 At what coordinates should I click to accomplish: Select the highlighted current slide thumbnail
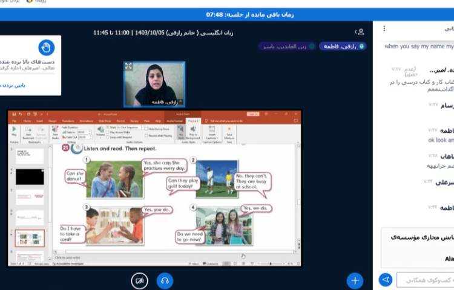pyautogui.click(x=30, y=238)
